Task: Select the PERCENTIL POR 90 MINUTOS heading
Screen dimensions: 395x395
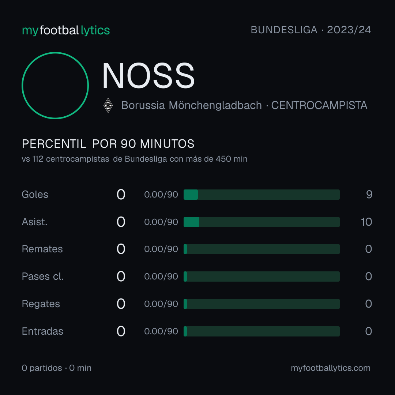Action: coord(108,144)
